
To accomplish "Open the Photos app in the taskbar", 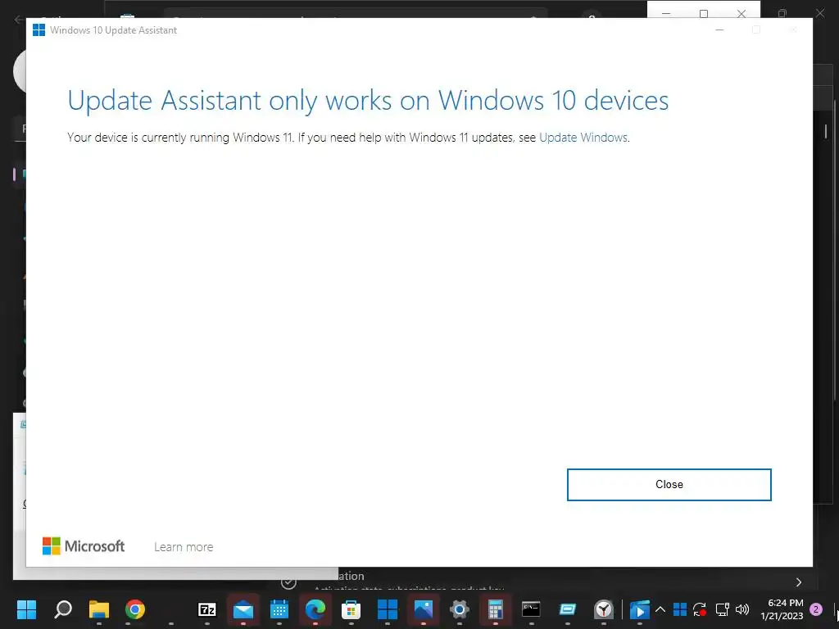I will point(424,609).
